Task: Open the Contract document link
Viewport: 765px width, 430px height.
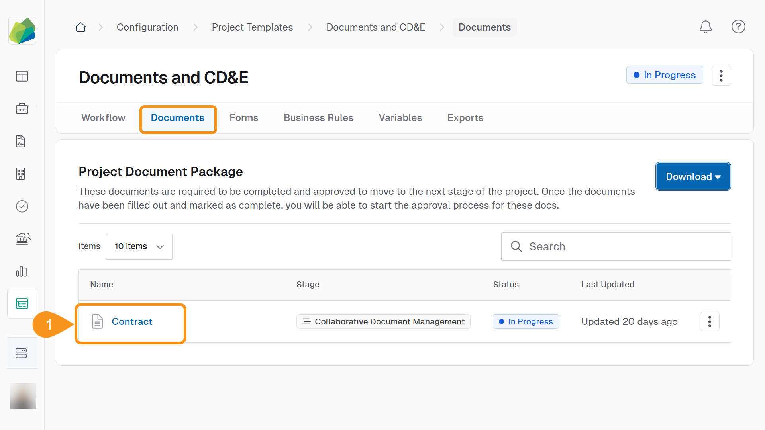Action: tap(132, 322)
